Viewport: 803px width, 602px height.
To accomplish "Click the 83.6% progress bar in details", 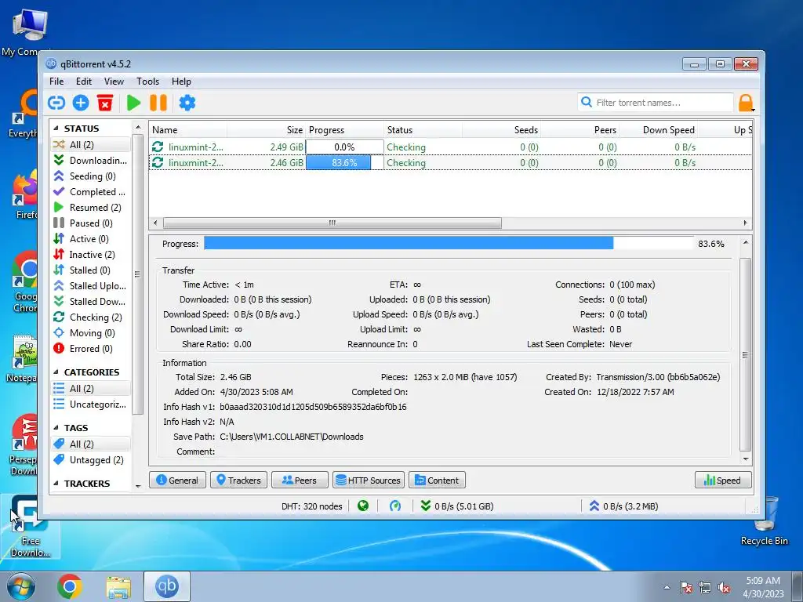I will tap(449, 243).
